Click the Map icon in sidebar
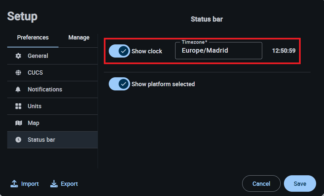324x196 pixels. 18,123
